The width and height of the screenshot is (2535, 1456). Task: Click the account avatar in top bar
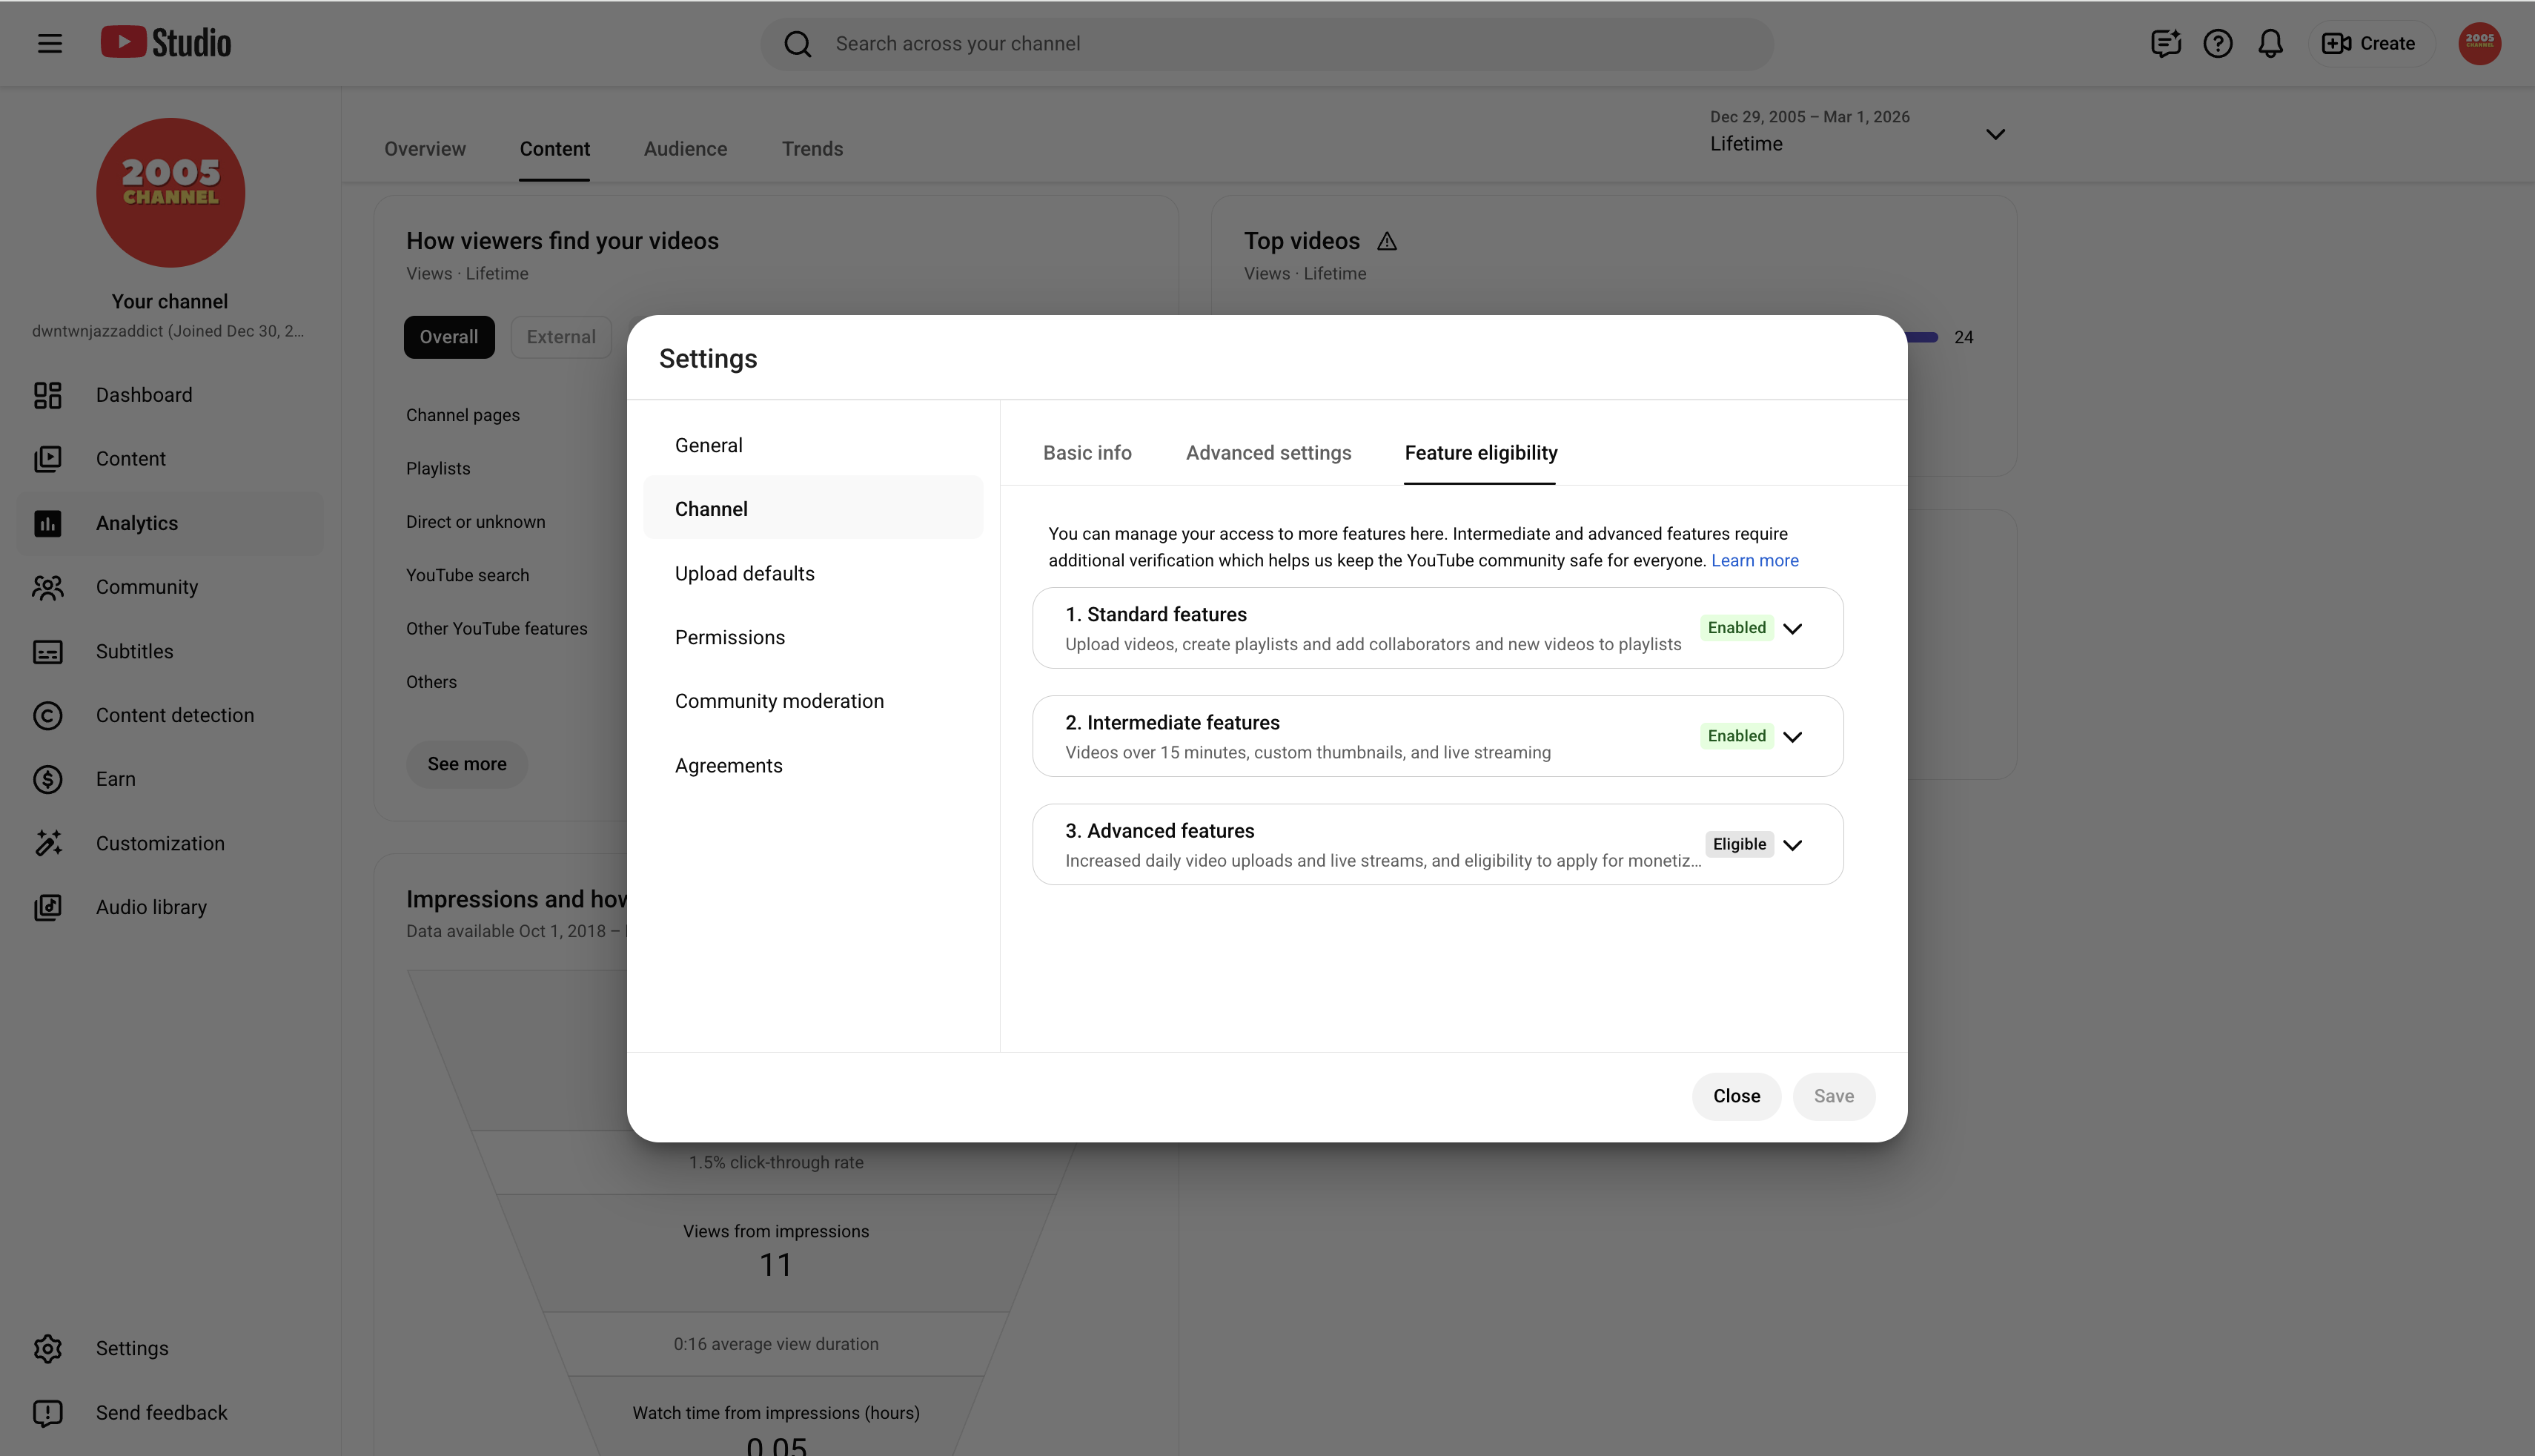[x=2480, y=43]
